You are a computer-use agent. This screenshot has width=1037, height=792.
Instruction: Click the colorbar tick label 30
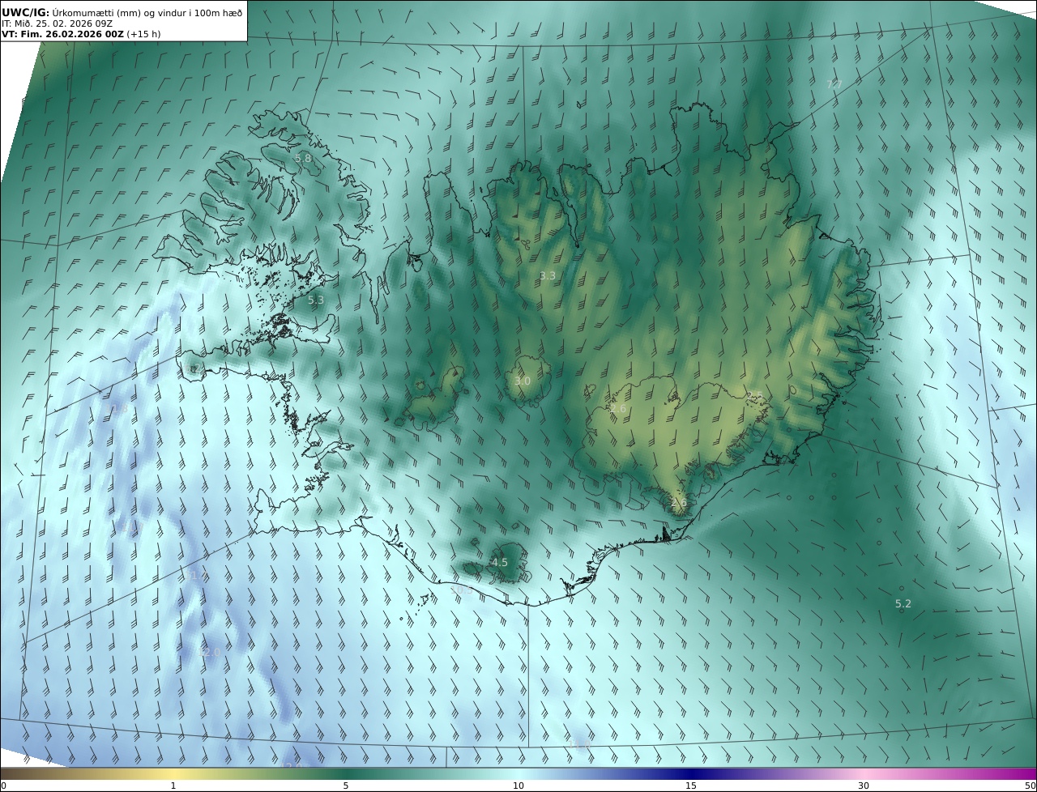pyautogui.click(x=864, y=786)
